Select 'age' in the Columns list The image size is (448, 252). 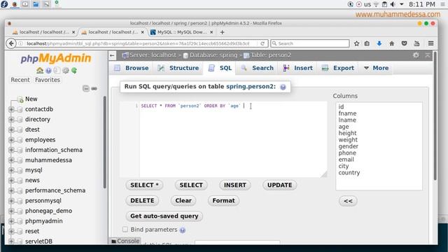click(x=344, y=127)
